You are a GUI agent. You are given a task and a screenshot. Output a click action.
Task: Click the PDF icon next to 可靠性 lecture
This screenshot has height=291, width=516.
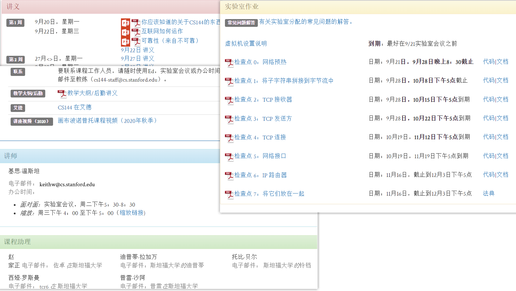(136, 42)
